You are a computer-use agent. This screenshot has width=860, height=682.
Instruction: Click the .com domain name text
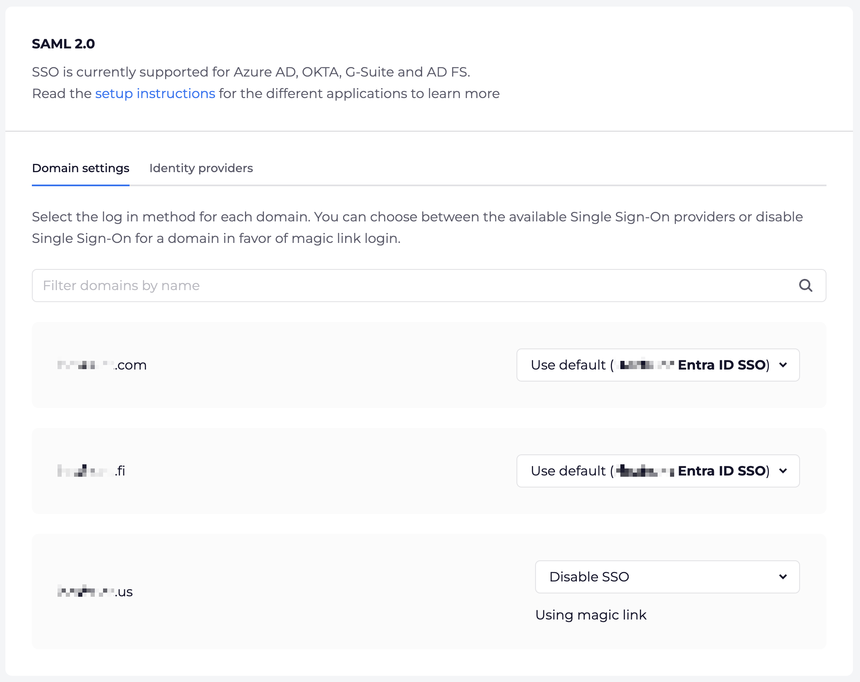102,365
